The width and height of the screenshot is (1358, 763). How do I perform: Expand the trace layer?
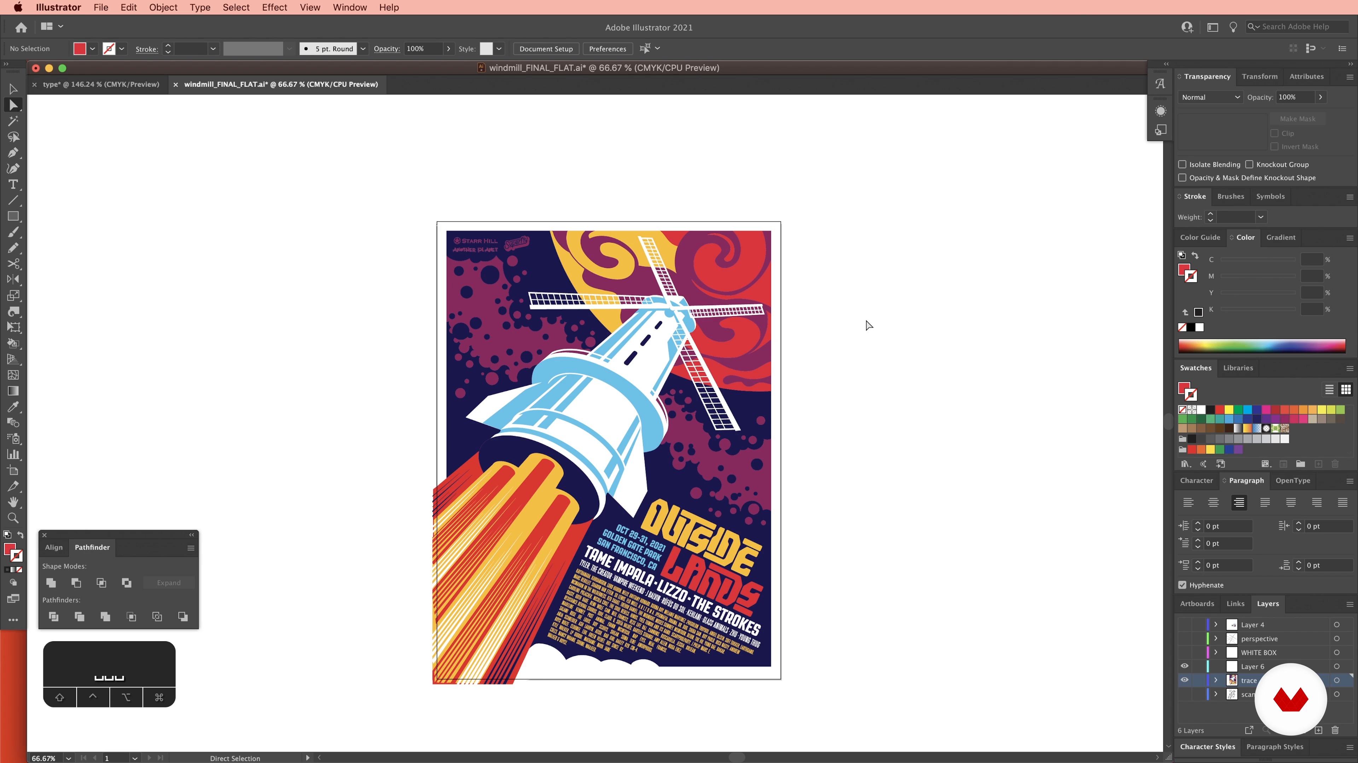(x=1216, y=680)
